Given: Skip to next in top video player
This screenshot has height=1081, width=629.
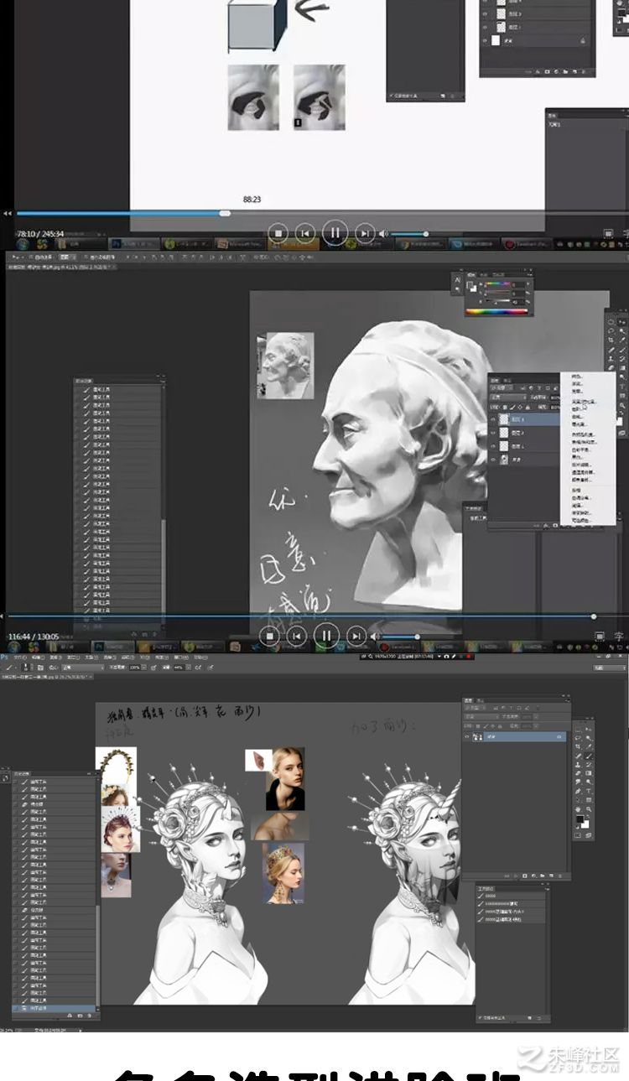Looking at the screenshot, I should pyautogui.click(x=364, y=232).
